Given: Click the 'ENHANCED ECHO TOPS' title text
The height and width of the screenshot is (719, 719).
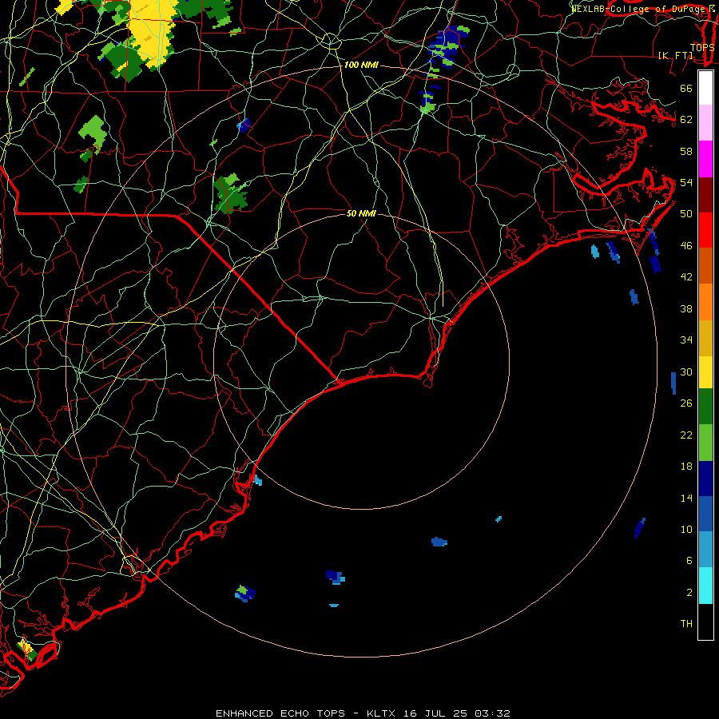Looking at the screenshot, I should pos(280,713).
